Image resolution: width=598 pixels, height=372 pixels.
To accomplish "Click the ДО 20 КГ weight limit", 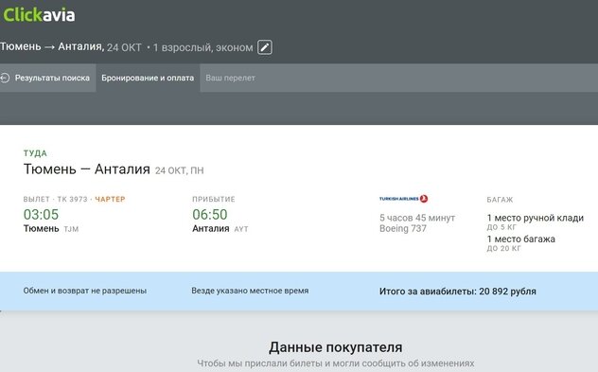I will click(503, 248).
